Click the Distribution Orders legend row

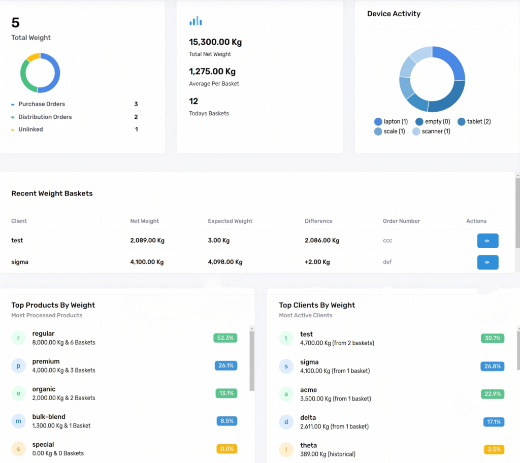(75, 117)
